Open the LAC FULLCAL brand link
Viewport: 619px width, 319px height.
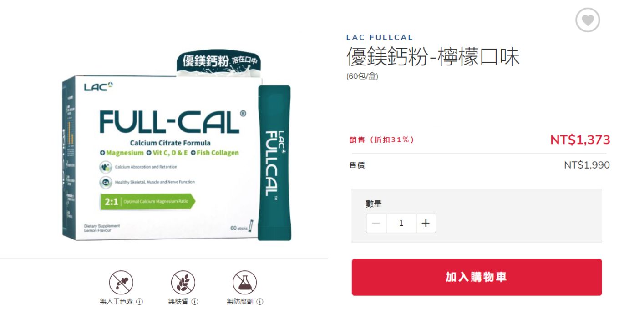pos(380,38)
